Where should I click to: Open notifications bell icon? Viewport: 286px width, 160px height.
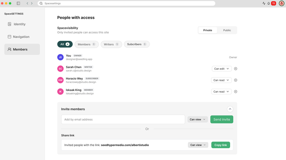click(x=268, y=3)
